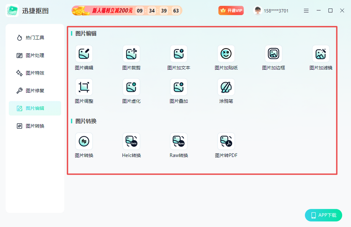Open the account 158****3701 profile
This screenshot has width=351, height=227.
point(271,11)
